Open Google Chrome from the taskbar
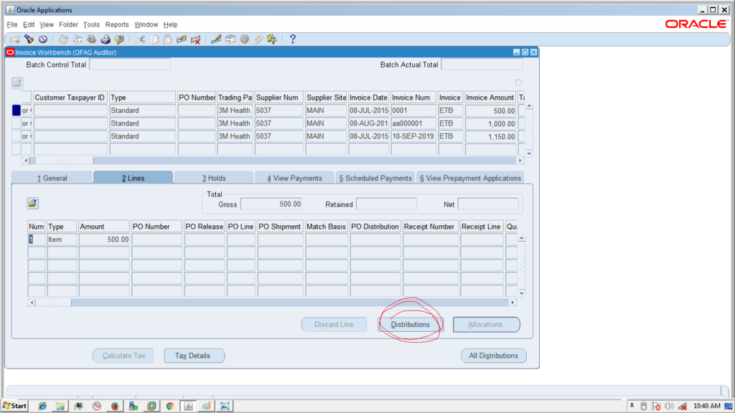Screen dimensions: 735x413 pos(169,406)
